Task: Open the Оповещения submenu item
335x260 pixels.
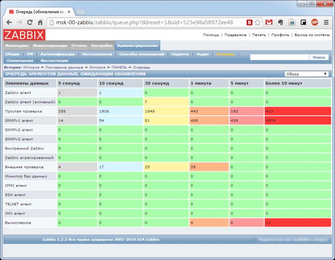Action: [x=20, y=61]
